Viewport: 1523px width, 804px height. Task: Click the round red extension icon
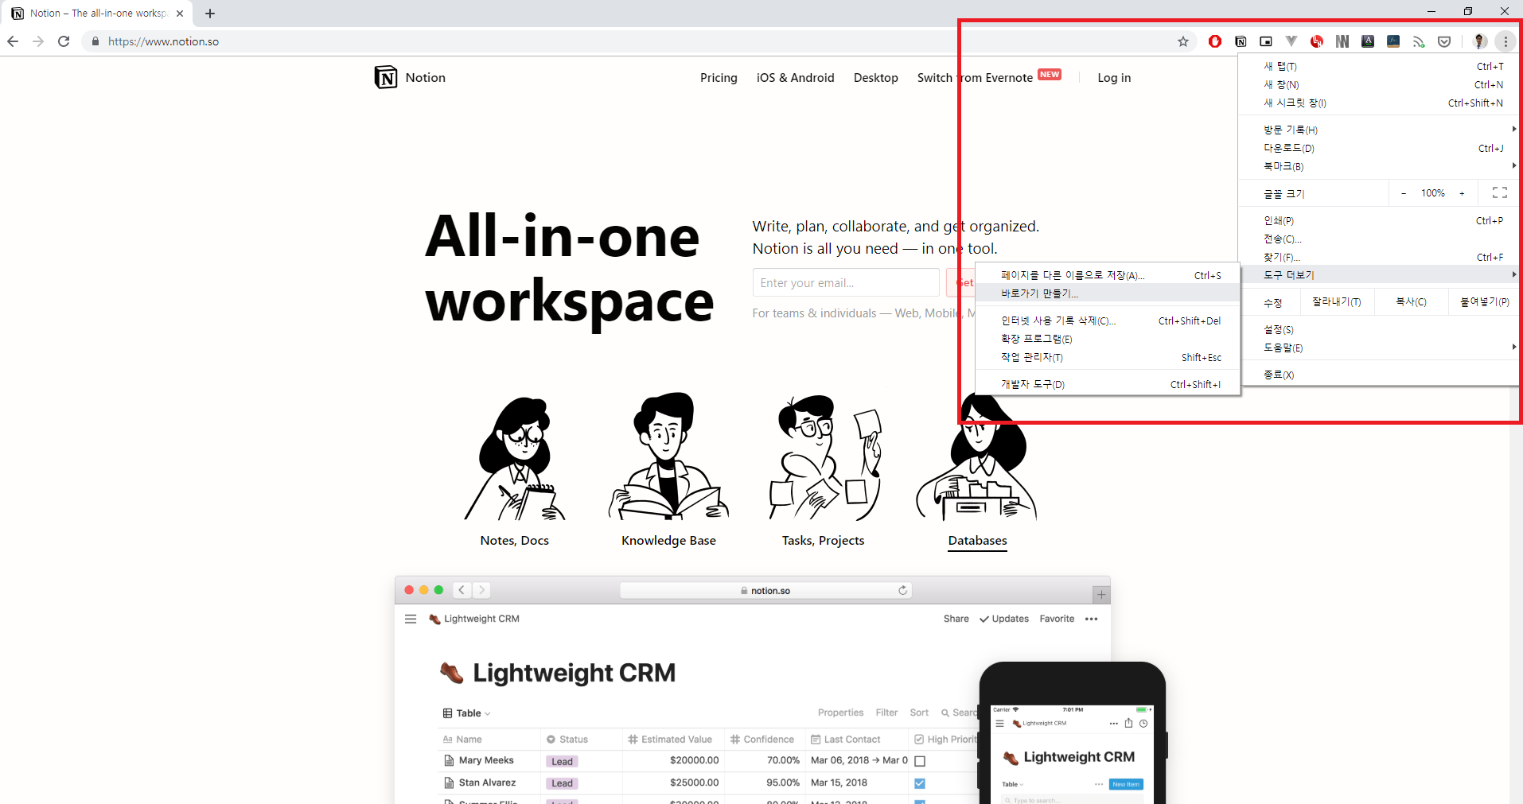(1317, 41)
